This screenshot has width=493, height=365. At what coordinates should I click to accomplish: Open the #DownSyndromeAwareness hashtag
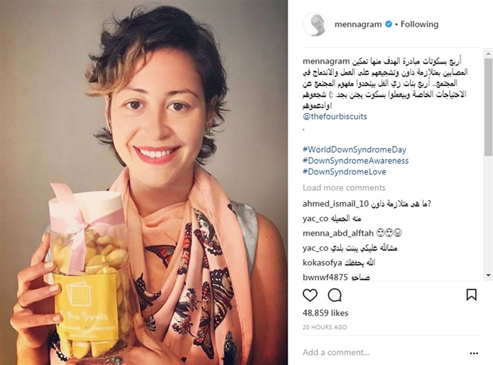click(355, 161)
